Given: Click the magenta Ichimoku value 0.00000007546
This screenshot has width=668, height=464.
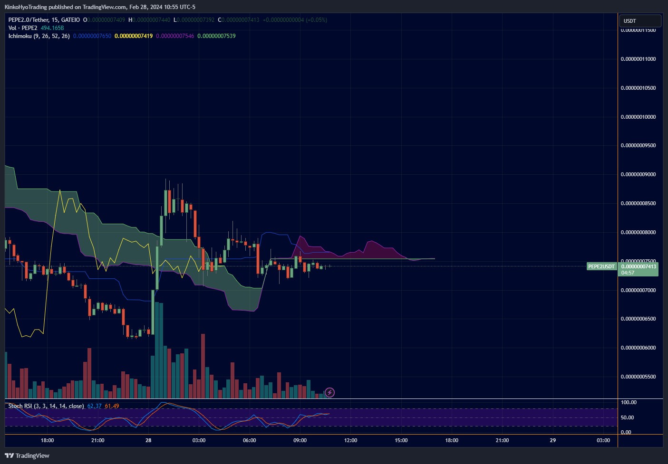Looking at the screenshot, I should click(x=175, y=36).
